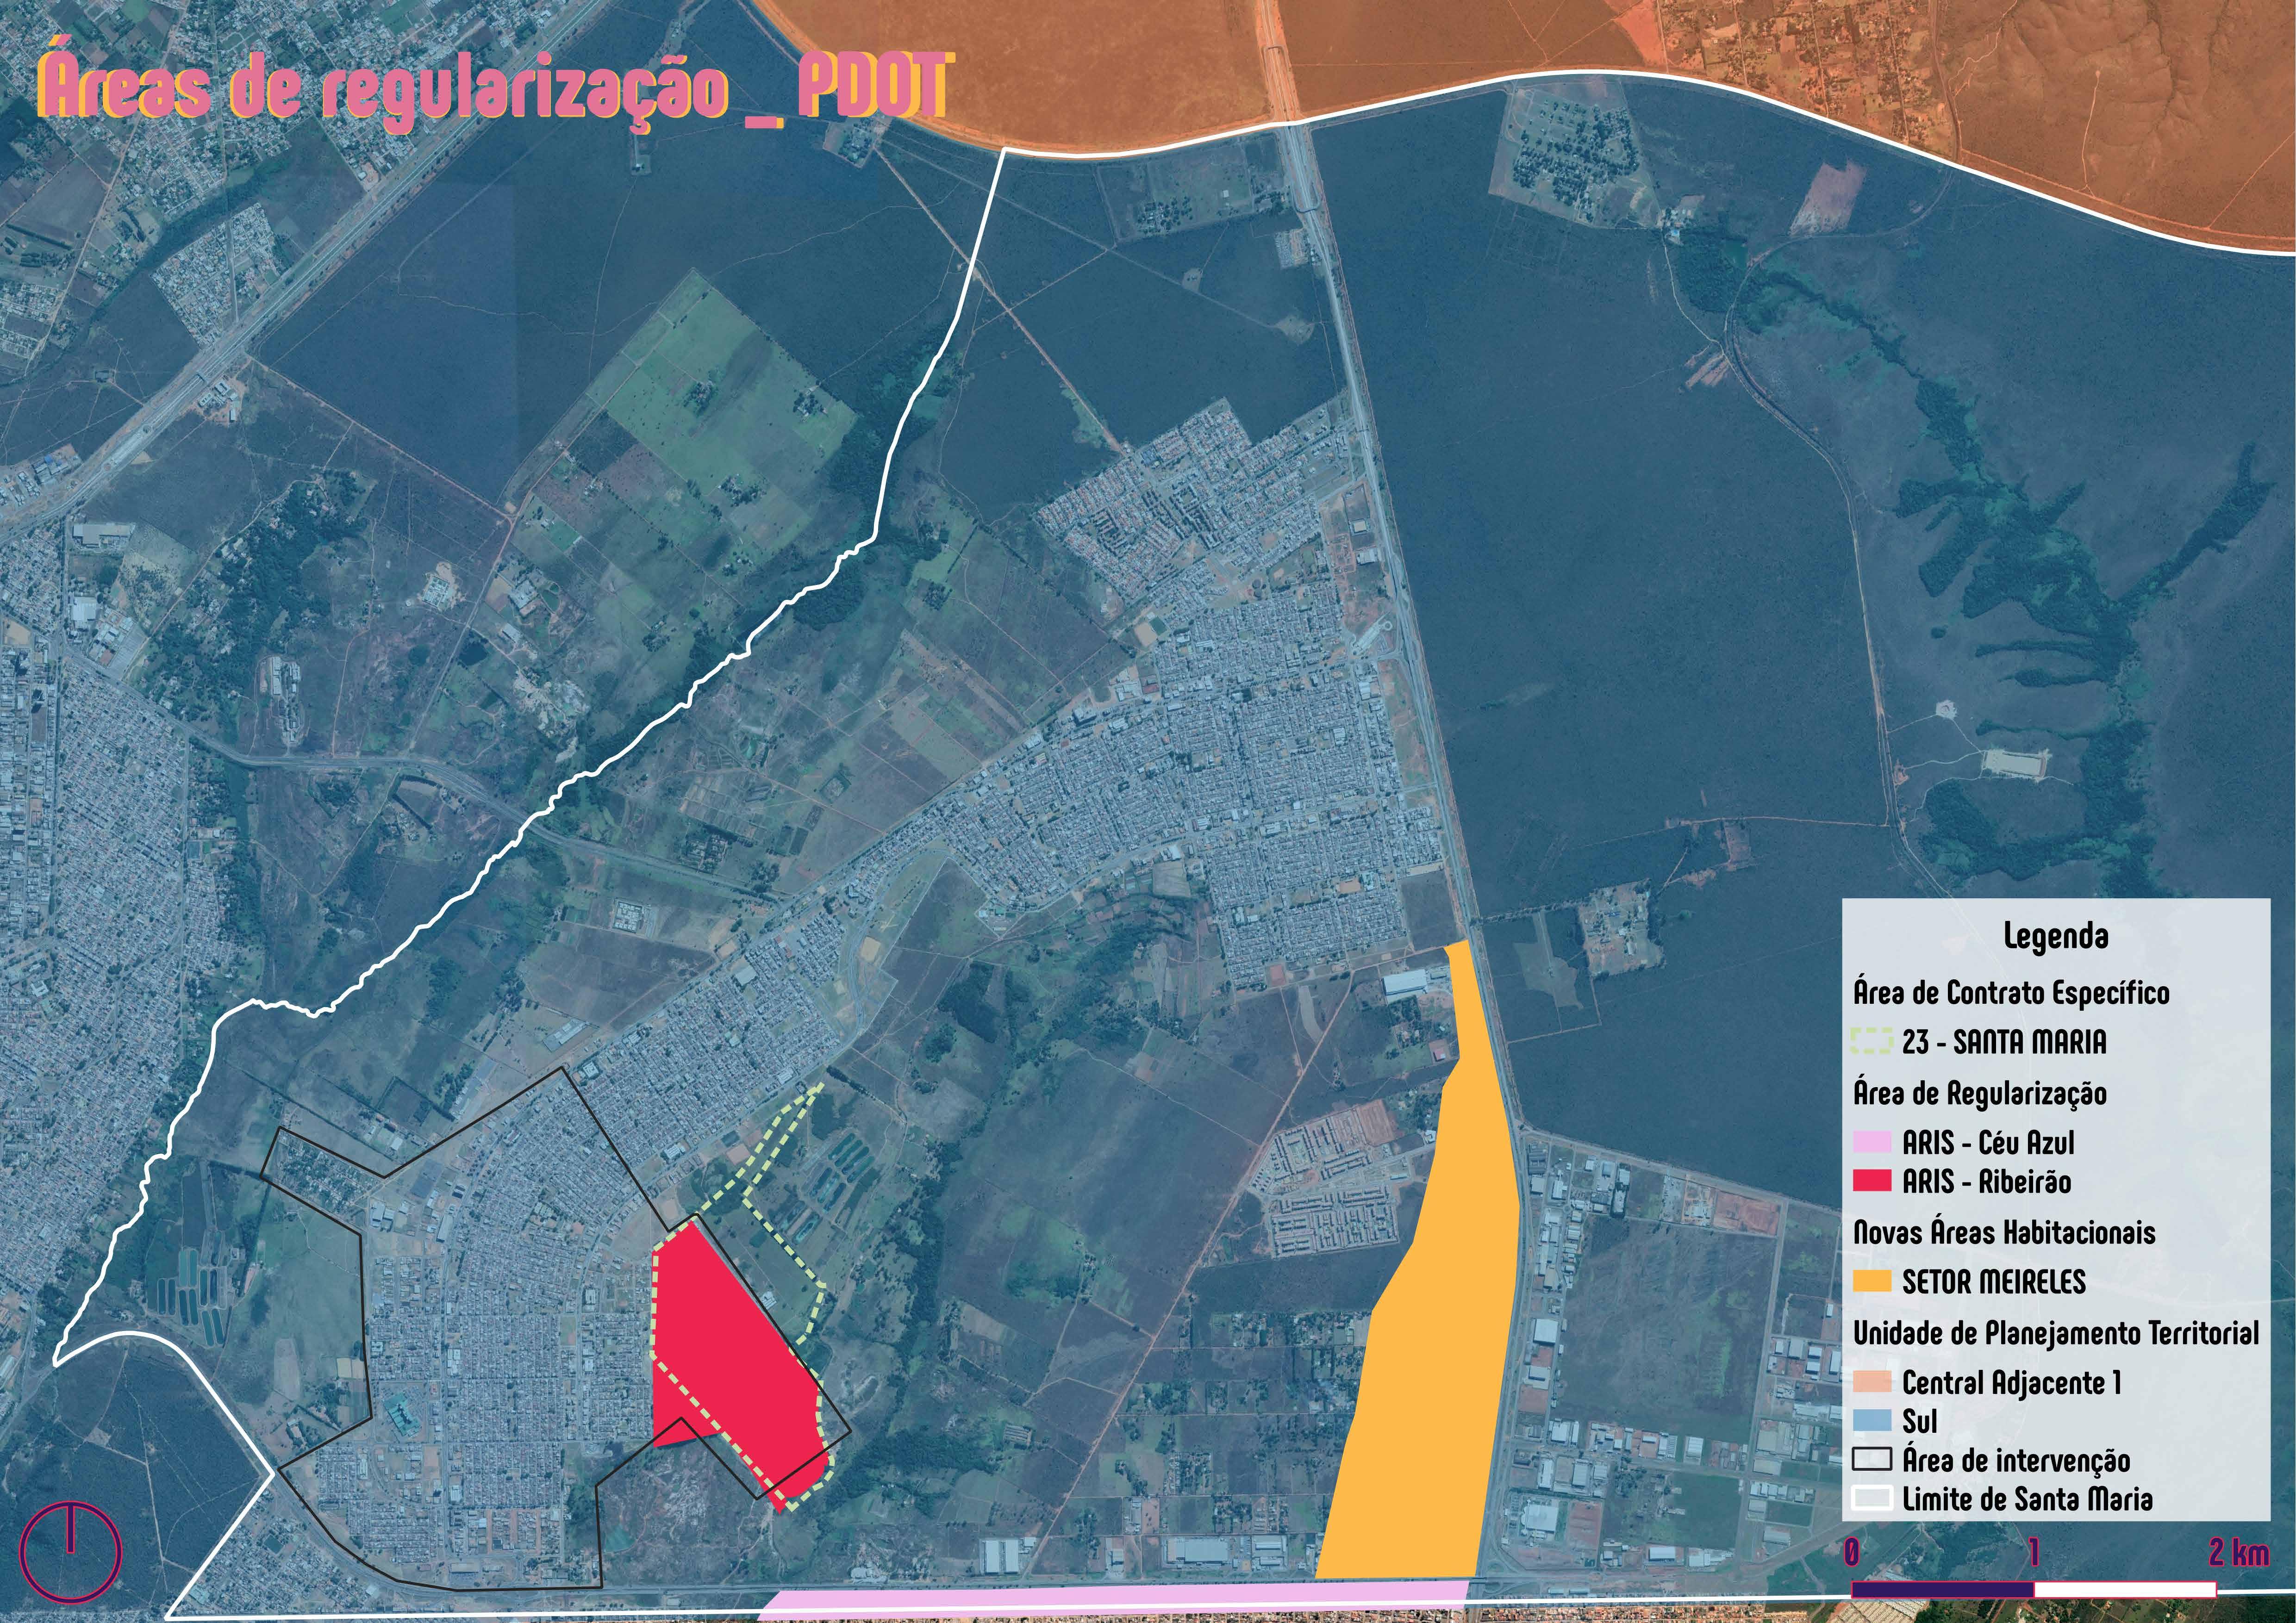Click the "2 km" scale bar label
This screenshot has height=1623, width=2296.
pos(2239,1552)
